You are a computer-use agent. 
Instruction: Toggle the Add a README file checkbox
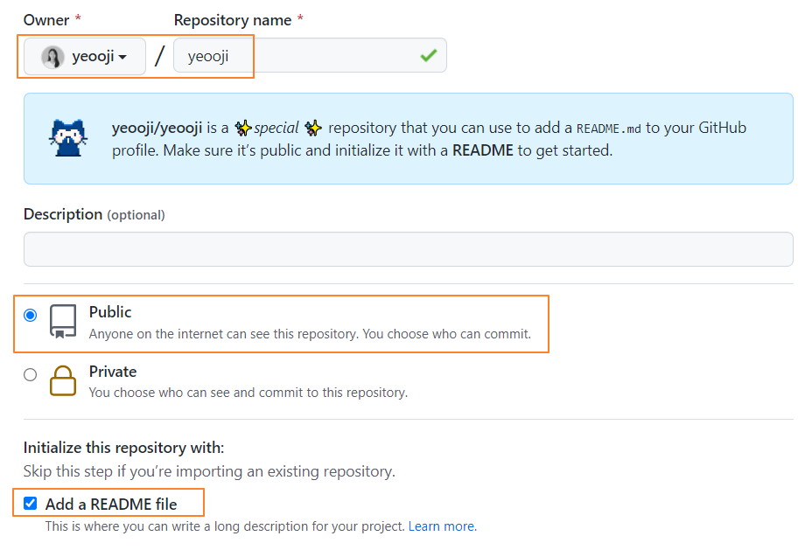click(x=31, y=504)
